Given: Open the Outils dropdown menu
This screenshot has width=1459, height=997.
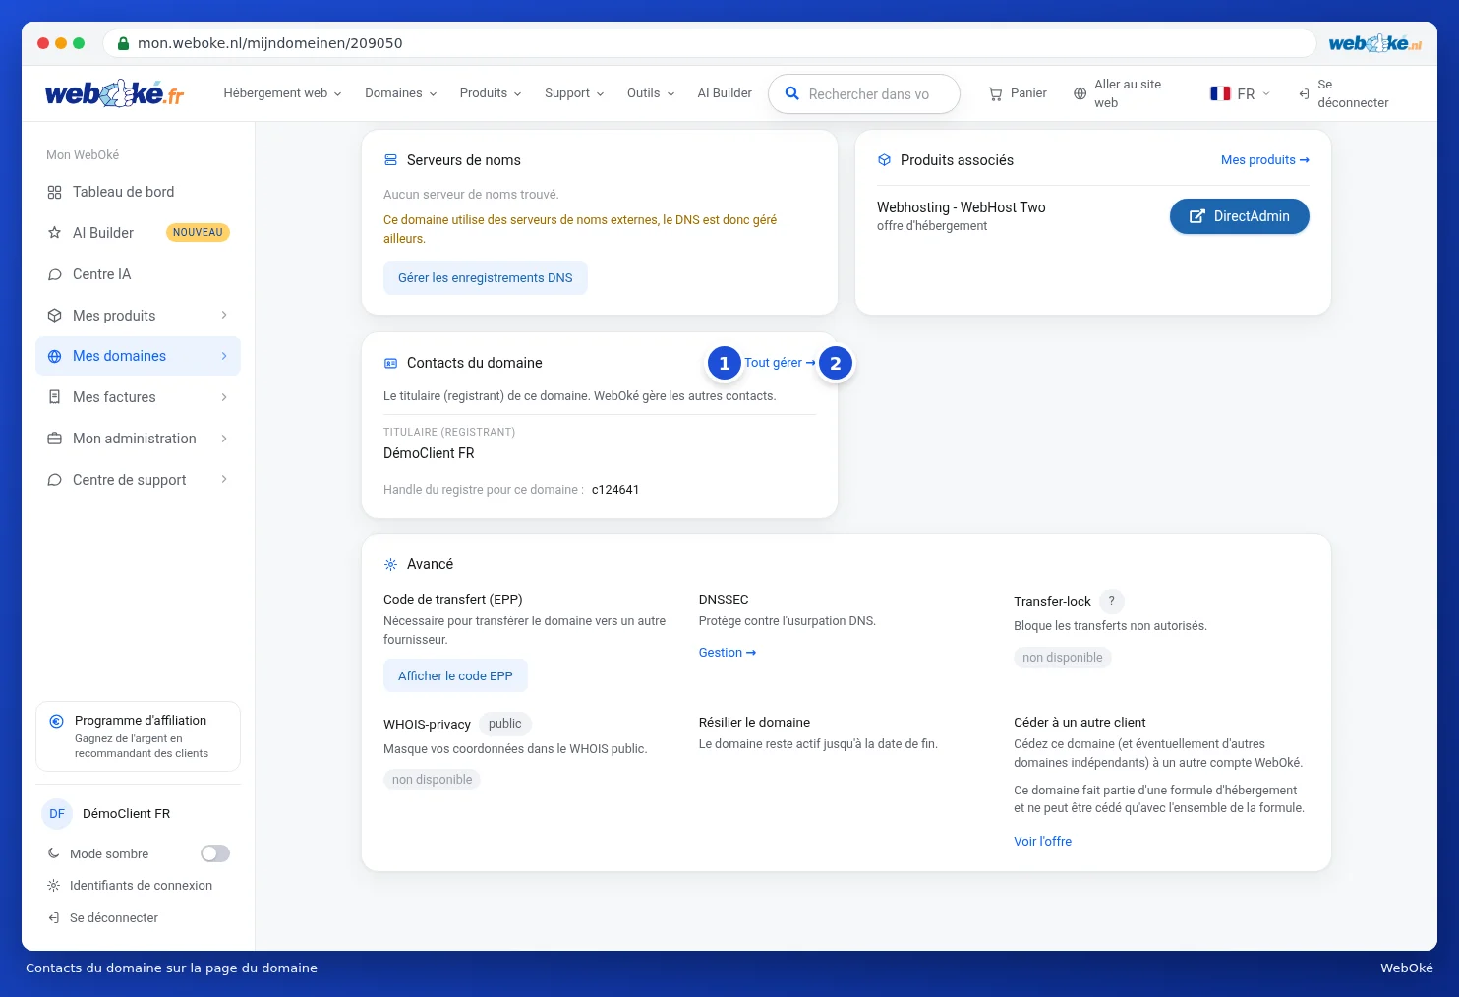Looking at the screenshot, I should click(651, 93).
